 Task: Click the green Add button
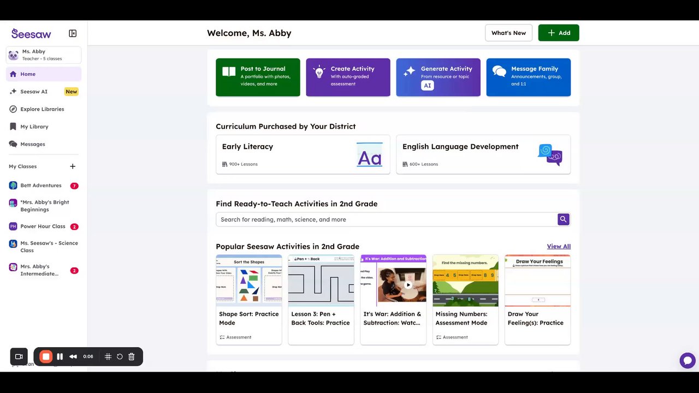tap(559, 33)
